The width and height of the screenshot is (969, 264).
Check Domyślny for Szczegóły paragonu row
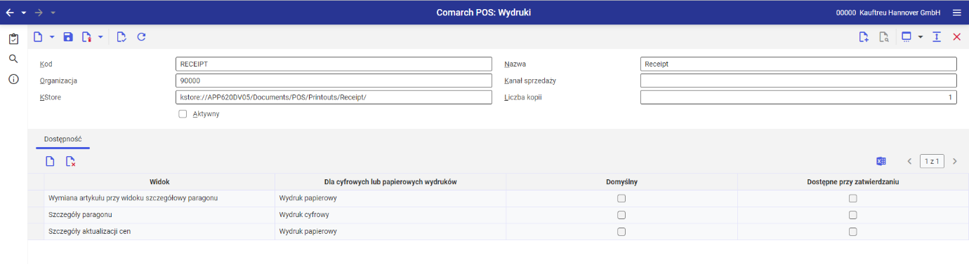click(621, 215)
